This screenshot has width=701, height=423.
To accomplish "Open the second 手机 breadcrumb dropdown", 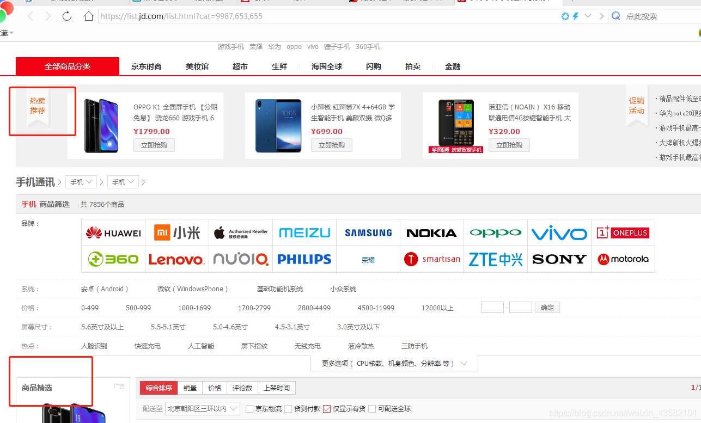I will point(123,182).
